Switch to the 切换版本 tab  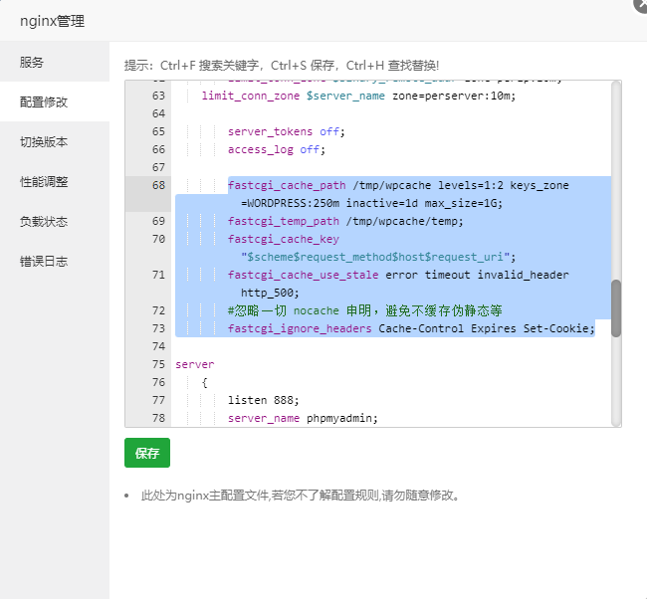(45, 141)
